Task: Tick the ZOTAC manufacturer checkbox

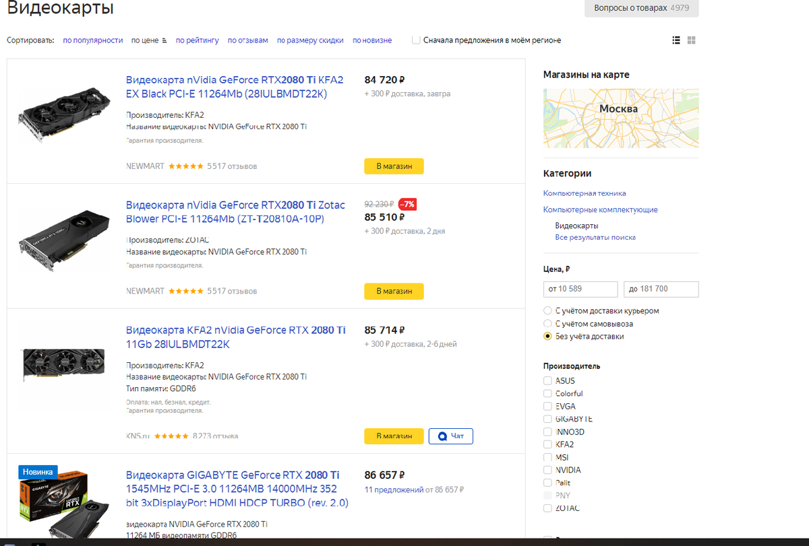Action: click(547, 508)
